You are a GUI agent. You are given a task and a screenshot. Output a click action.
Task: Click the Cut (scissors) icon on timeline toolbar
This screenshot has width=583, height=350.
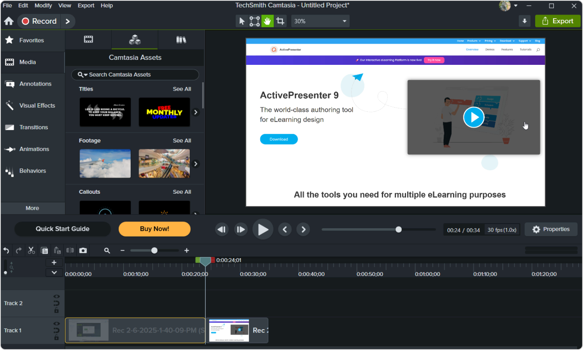pos(31,250)
